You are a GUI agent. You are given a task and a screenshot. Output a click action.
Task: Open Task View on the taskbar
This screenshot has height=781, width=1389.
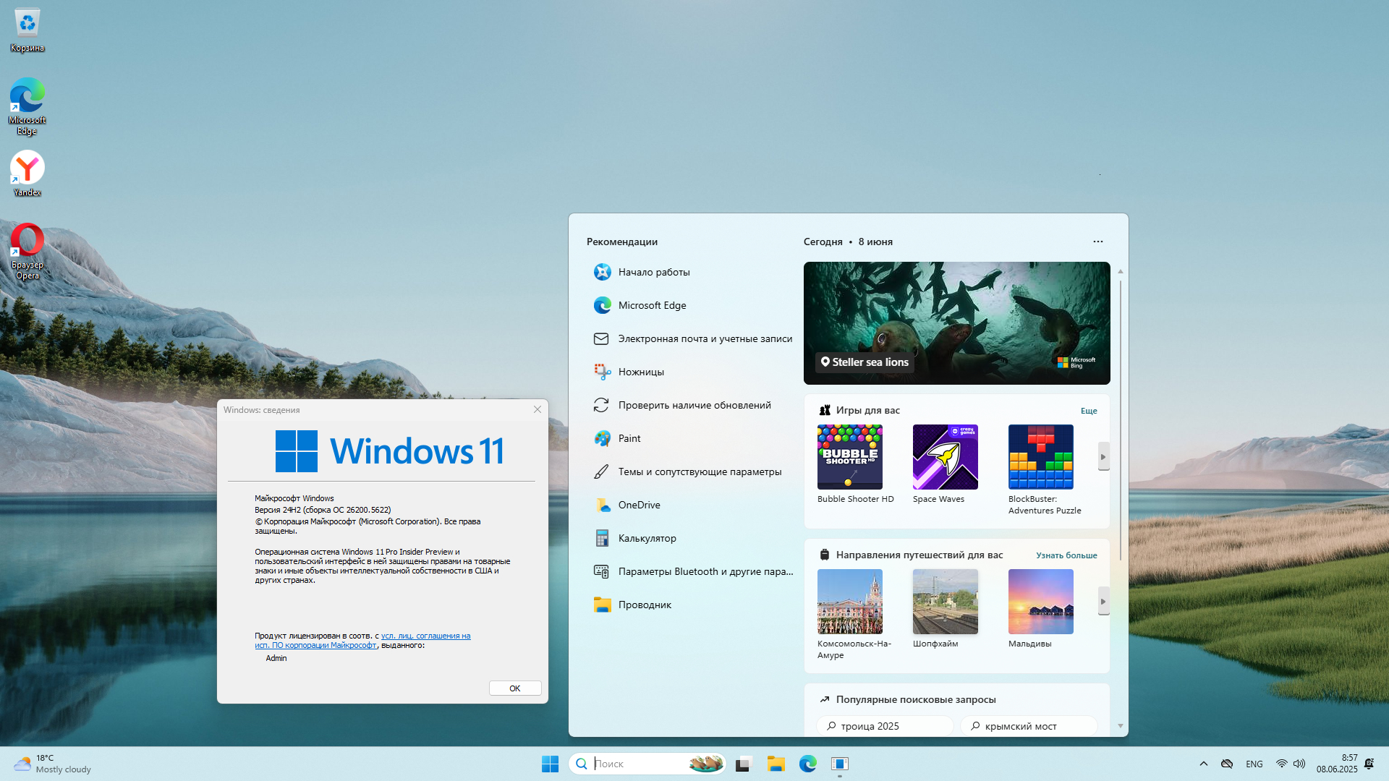tap(744, 764)
